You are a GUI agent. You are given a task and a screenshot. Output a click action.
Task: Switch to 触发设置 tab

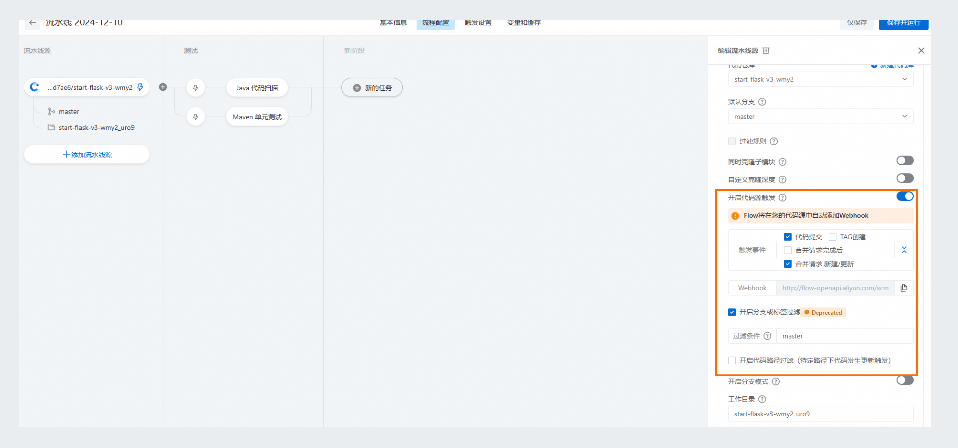(x=478, y=23)
